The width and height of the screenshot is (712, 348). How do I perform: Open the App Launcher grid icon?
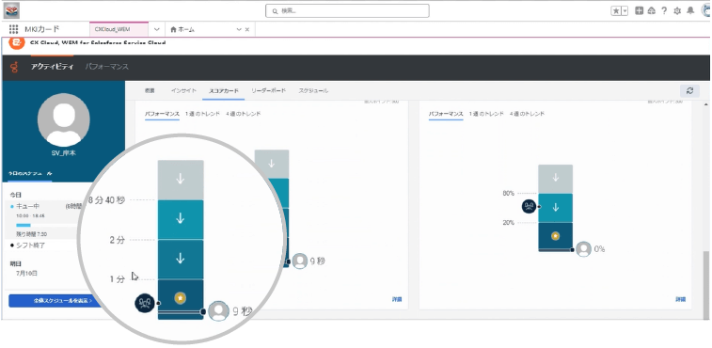click(x=13, y=29)
